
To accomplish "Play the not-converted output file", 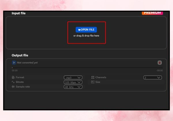I will pos(14,63).
